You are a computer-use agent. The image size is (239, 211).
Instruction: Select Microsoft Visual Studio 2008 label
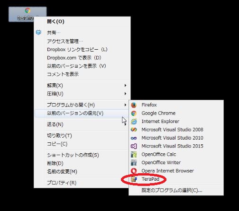coord(172,130)
